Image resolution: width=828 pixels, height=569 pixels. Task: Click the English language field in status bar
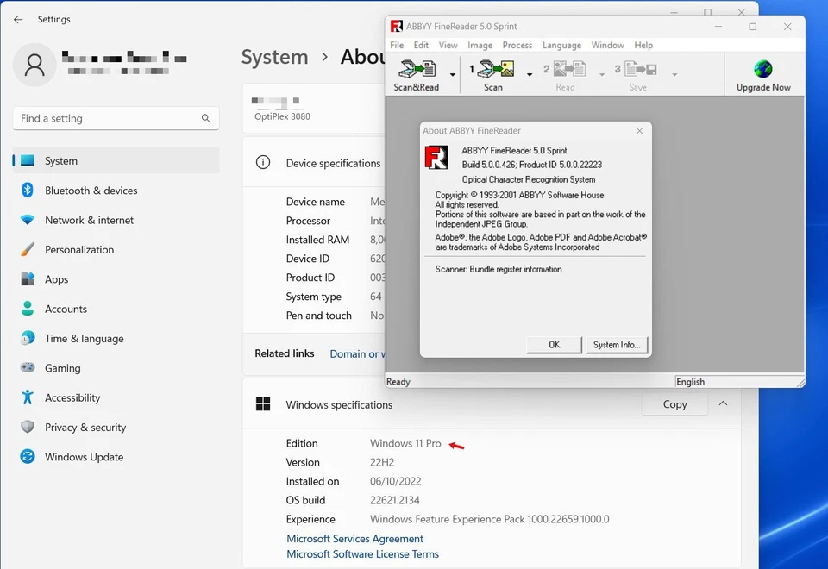point(738,381)
